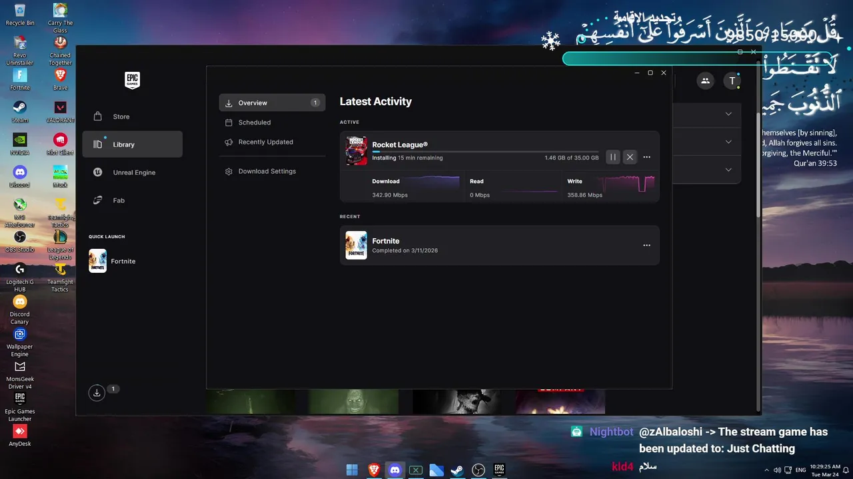Select the Epic Games Launcher desktop icon
853x479 pixels.
pyautogui.click(x=20, y=407)
